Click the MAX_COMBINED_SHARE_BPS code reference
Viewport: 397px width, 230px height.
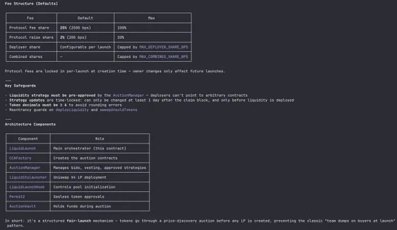163,57
